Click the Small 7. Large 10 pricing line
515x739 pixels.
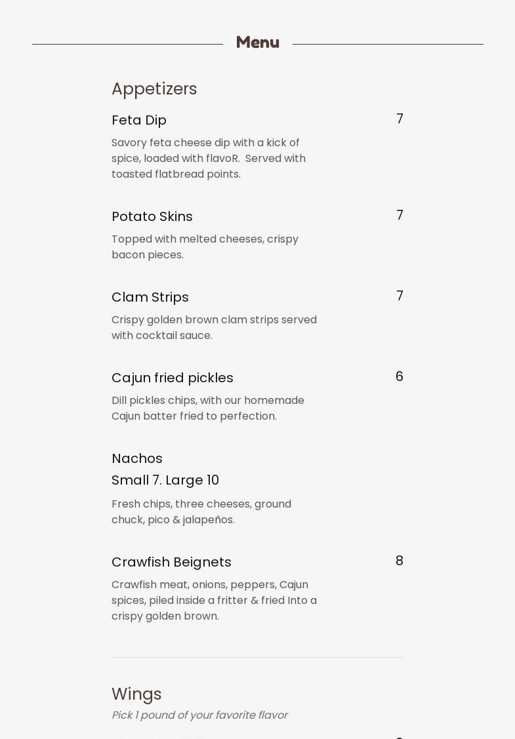[165, 481]
